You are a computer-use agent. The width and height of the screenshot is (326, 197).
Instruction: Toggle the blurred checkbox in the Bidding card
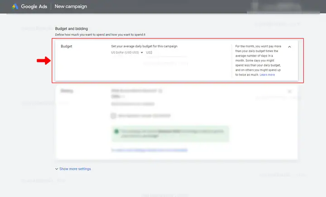113,115
